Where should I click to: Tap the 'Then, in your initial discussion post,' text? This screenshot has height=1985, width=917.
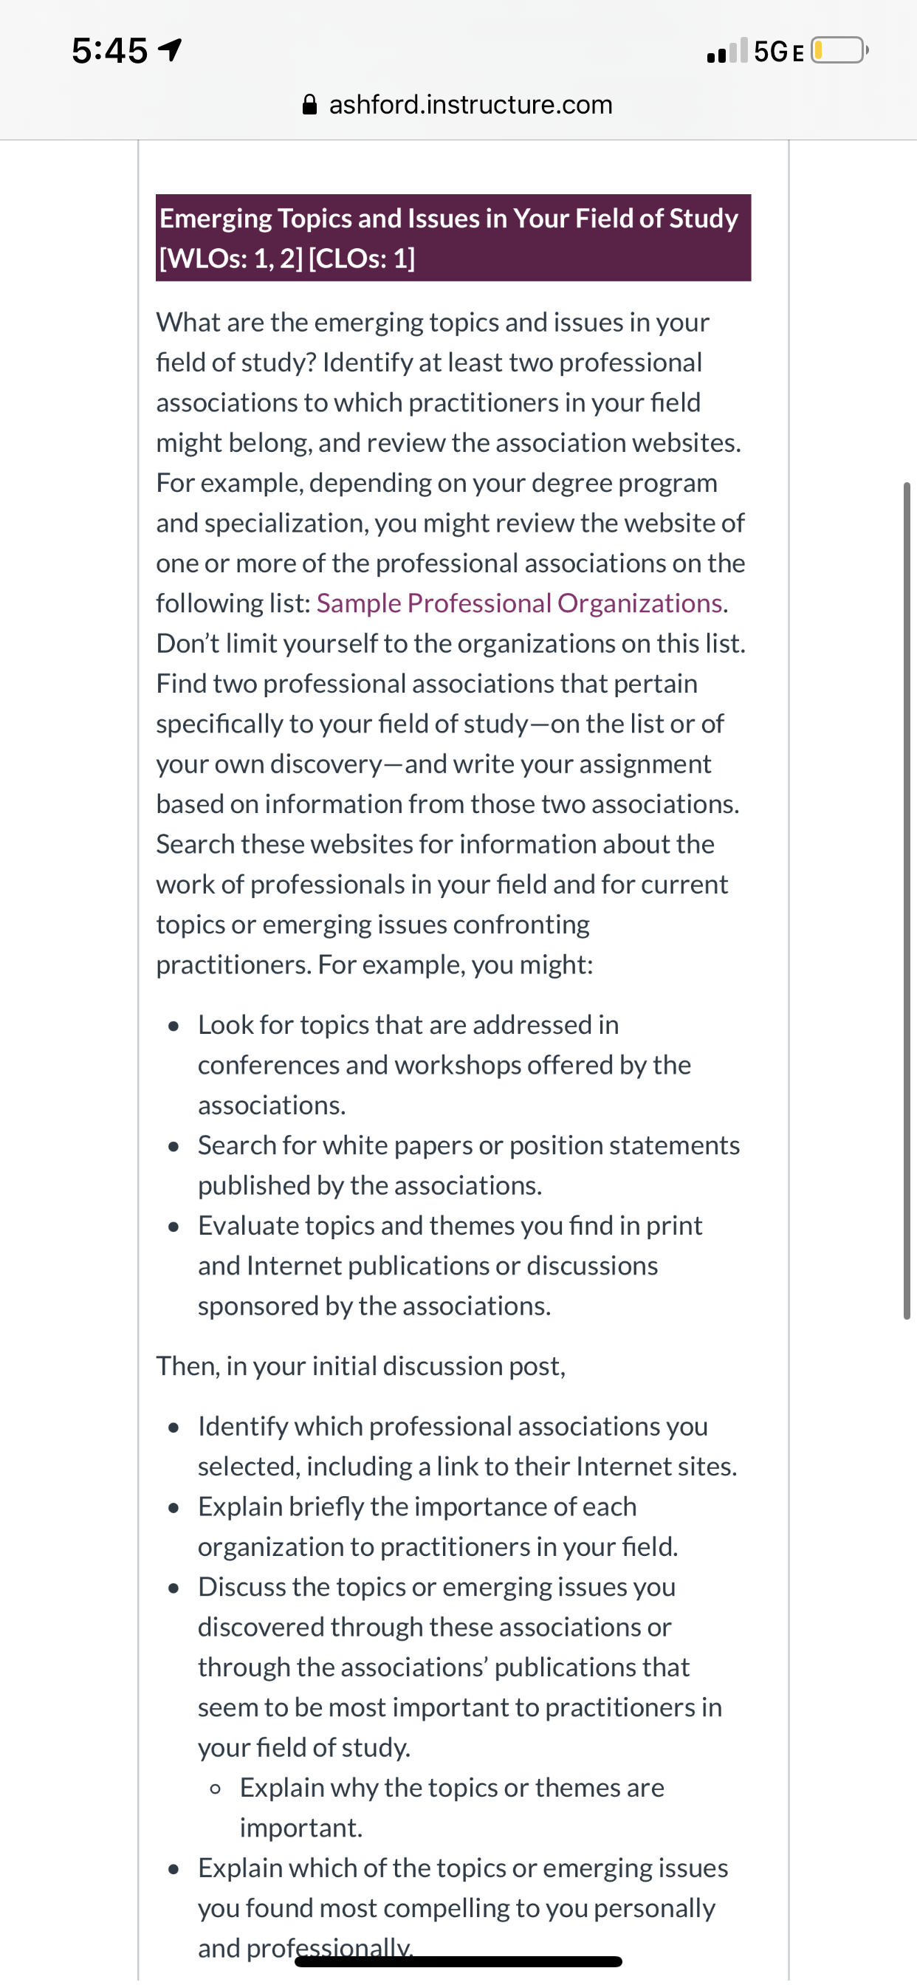[x=360, y=1366]
